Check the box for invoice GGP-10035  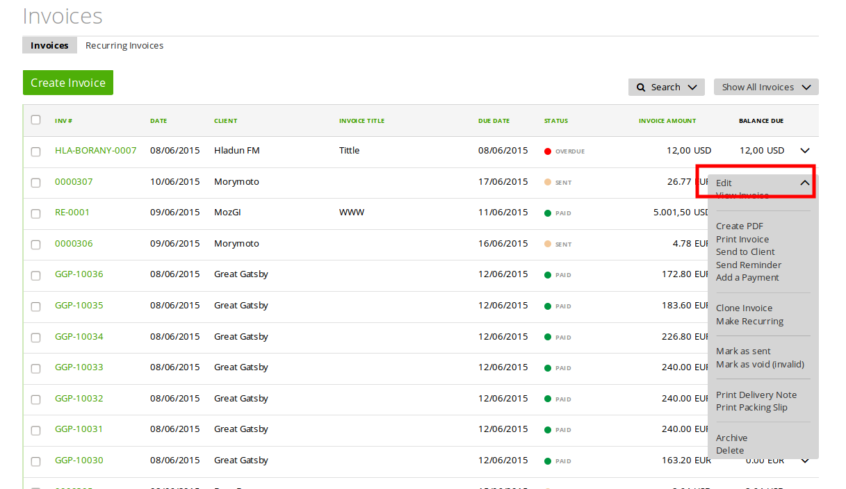tap(35, 306)
